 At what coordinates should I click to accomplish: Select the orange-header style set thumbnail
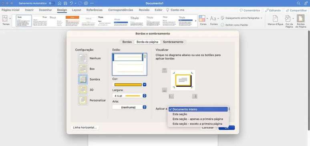coord(72,20)
